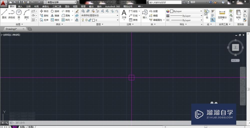The image size is (250, 128).
Task: Activate the Copy (复制) command
Action: click(44, 15)
